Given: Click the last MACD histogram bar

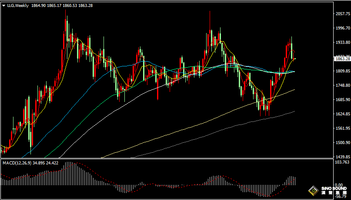Looking at the screenshot, I should (x=295, y=181).
